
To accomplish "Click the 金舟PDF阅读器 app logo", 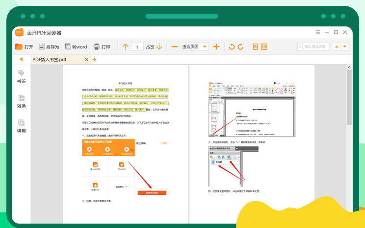I will click(20, 32).
